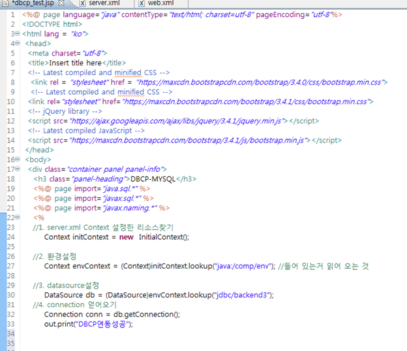Open the web.xml editor tab
Viewport: 407px width, 351px height.
click(160, 3)
